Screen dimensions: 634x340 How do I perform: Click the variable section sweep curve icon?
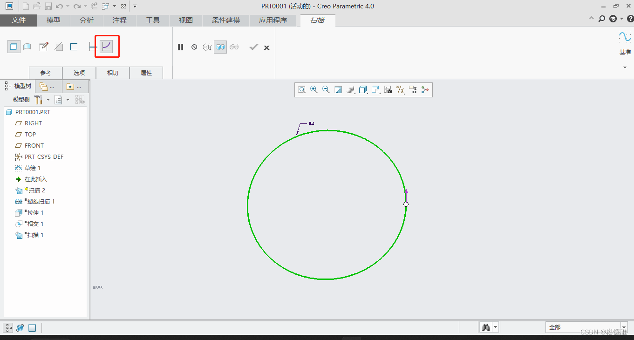107,47
